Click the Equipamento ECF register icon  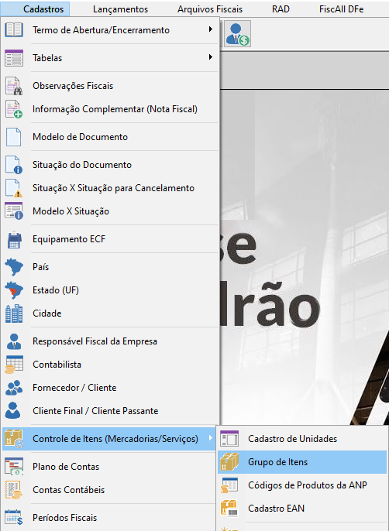click(14, 239)
